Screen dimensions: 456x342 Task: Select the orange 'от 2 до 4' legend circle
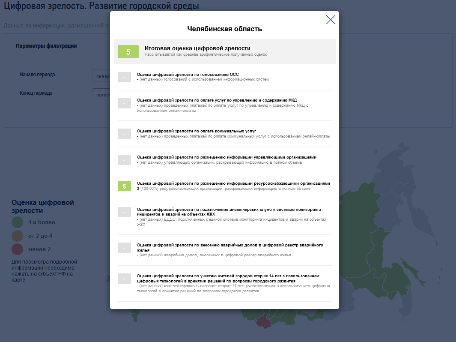[18, 236]
